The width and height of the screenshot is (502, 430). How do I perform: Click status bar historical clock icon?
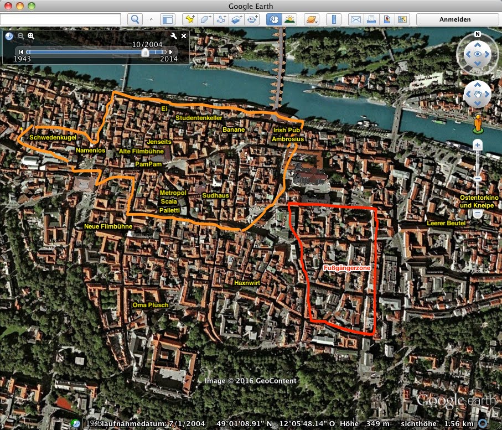coord(76,423)
